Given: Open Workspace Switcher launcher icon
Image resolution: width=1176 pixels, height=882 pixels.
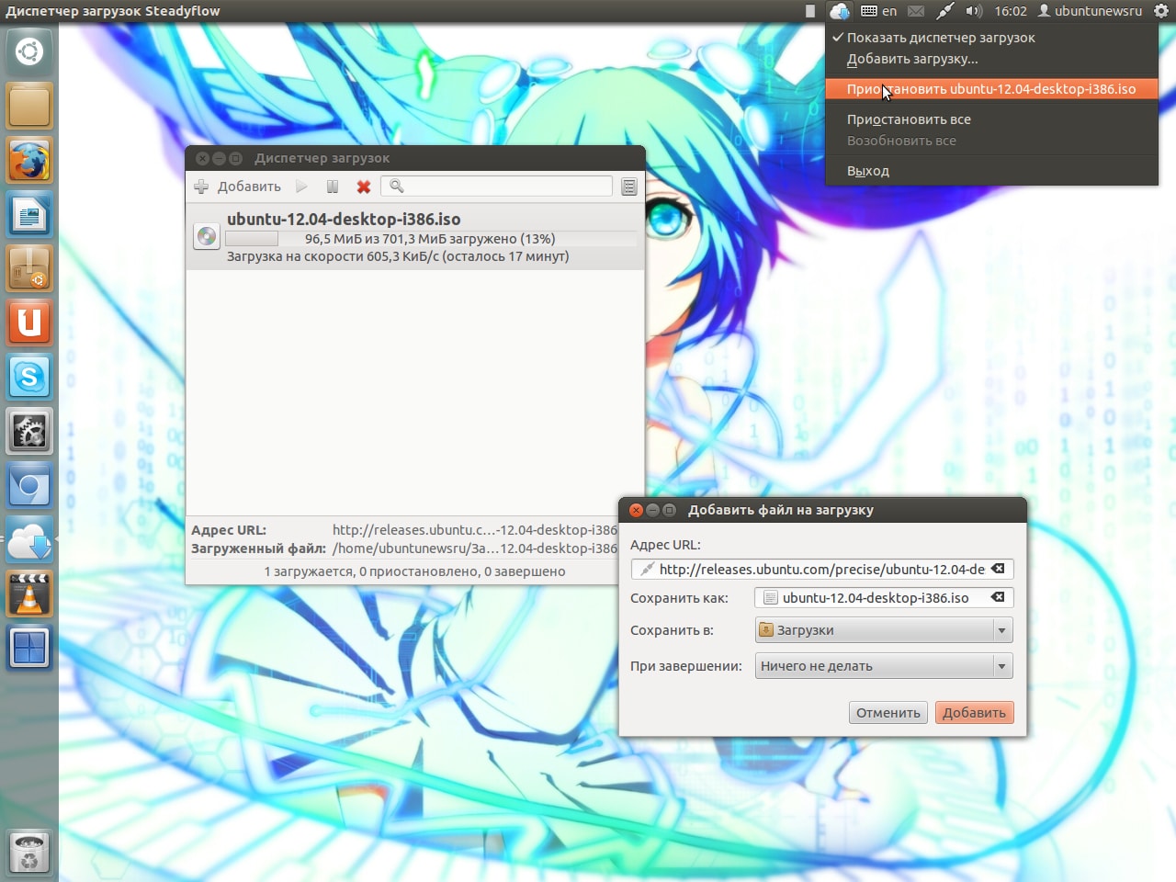Looking at the screenshot, I should click(29, 649).
